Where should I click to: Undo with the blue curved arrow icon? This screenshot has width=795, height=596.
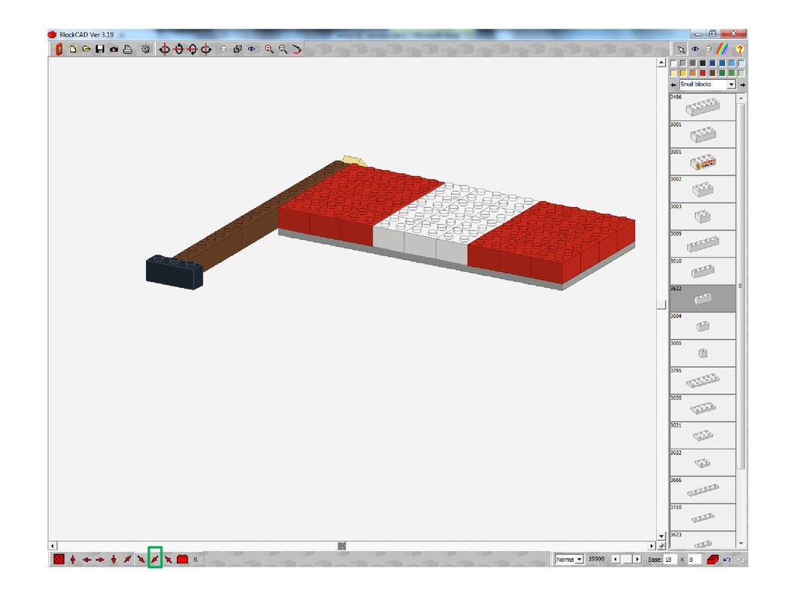click(x=727, y=560)
